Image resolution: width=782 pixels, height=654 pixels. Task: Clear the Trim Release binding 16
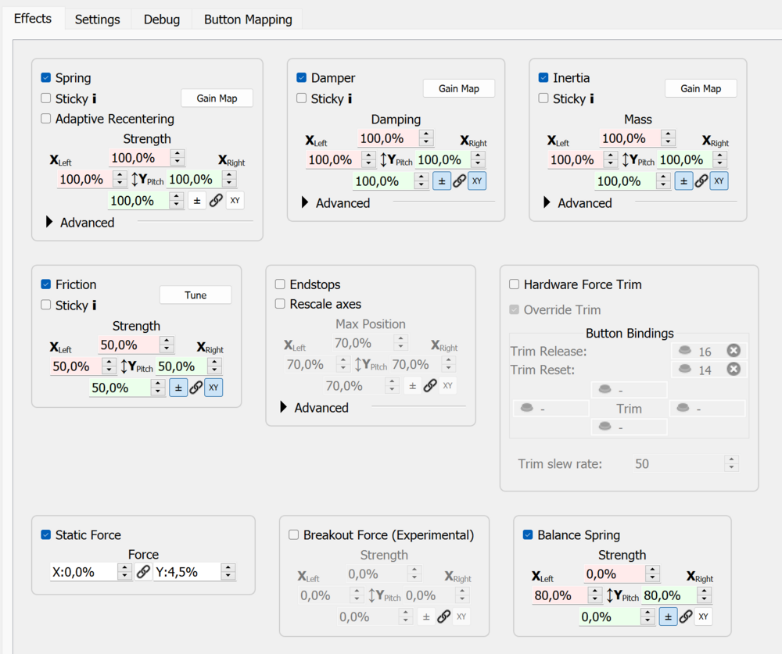(x=734, y=351)
